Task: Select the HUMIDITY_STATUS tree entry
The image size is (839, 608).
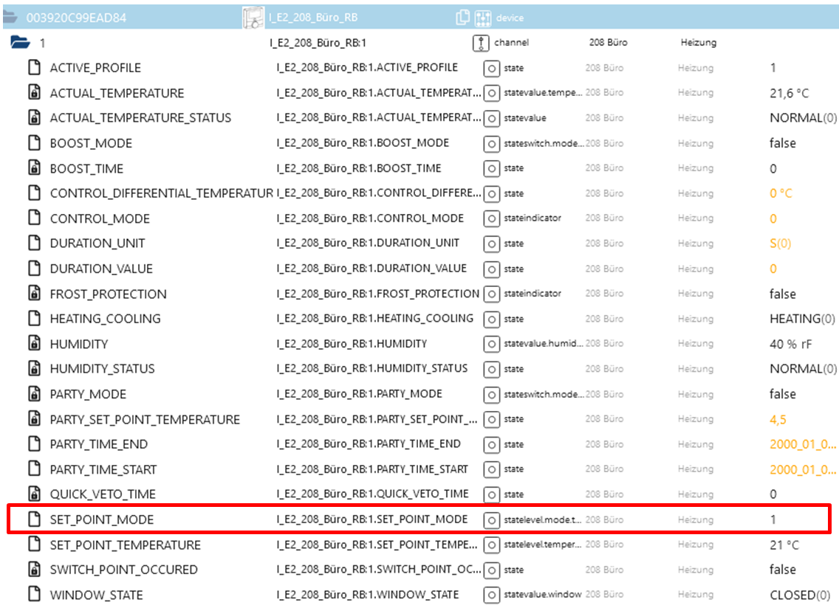Action: coord(102,369)
